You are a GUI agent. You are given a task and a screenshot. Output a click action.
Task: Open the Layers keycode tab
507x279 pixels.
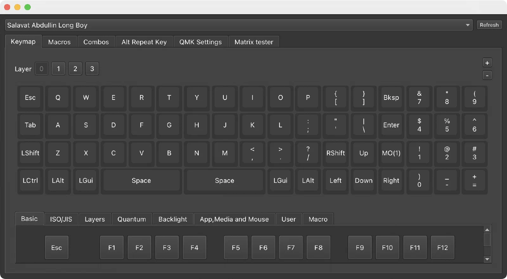click(x=95, y=219)
